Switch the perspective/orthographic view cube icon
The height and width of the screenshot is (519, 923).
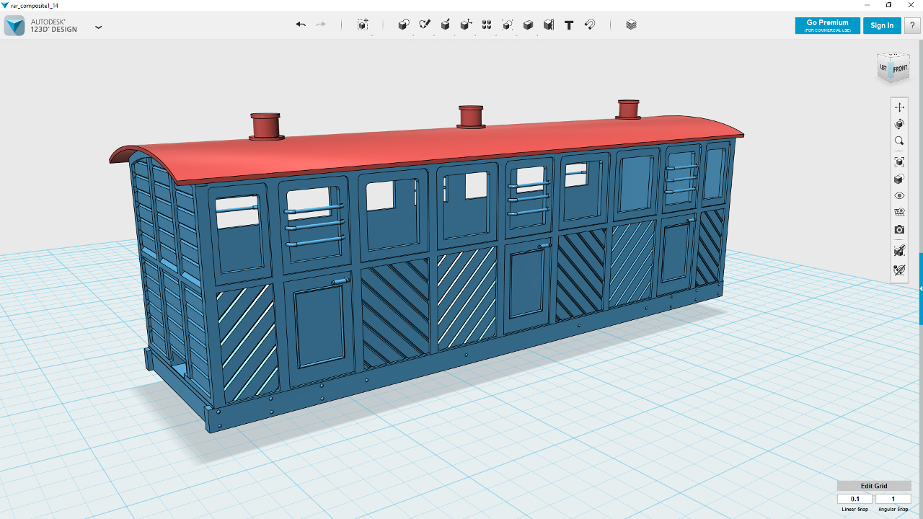(899, 179)
